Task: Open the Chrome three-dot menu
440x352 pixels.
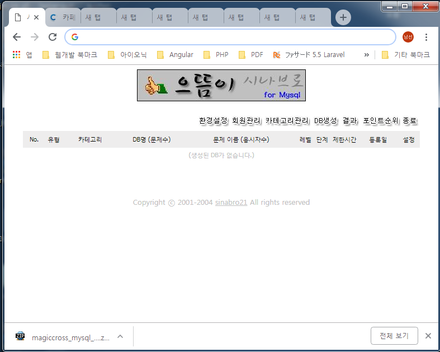Action: [426, 37]
